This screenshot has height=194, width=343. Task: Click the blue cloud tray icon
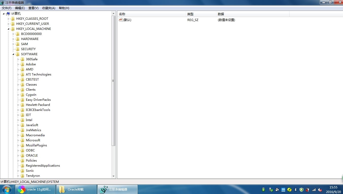pos(283,189)
